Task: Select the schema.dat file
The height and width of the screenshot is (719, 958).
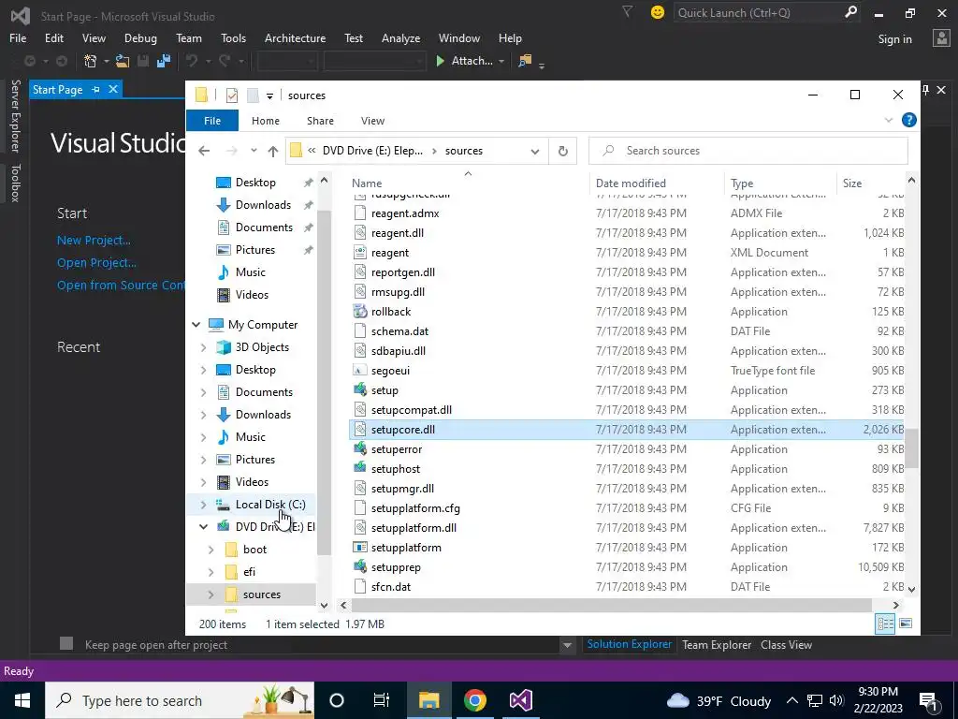Action: click(399, 330)
